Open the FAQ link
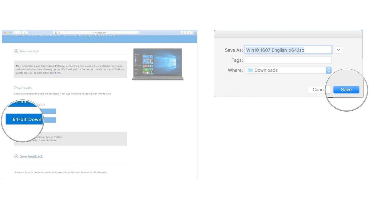The height and width of the screenshot is (207, 369). [x=108, y=94]
